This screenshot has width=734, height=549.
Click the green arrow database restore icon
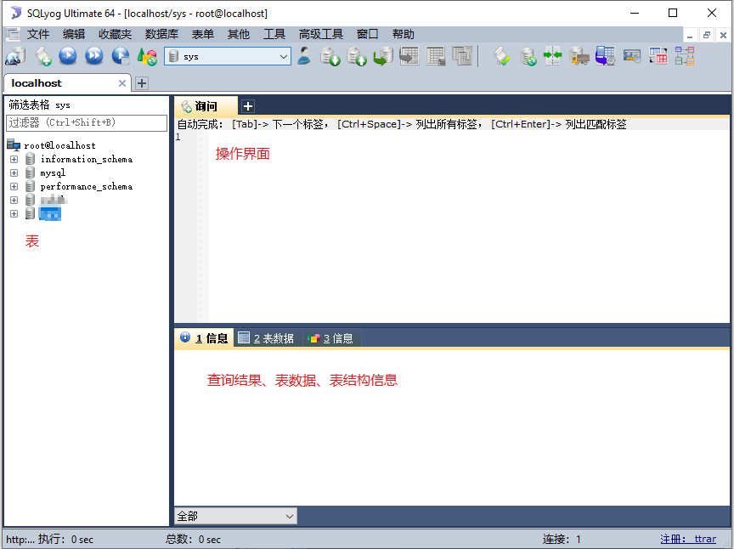point(383,56)
